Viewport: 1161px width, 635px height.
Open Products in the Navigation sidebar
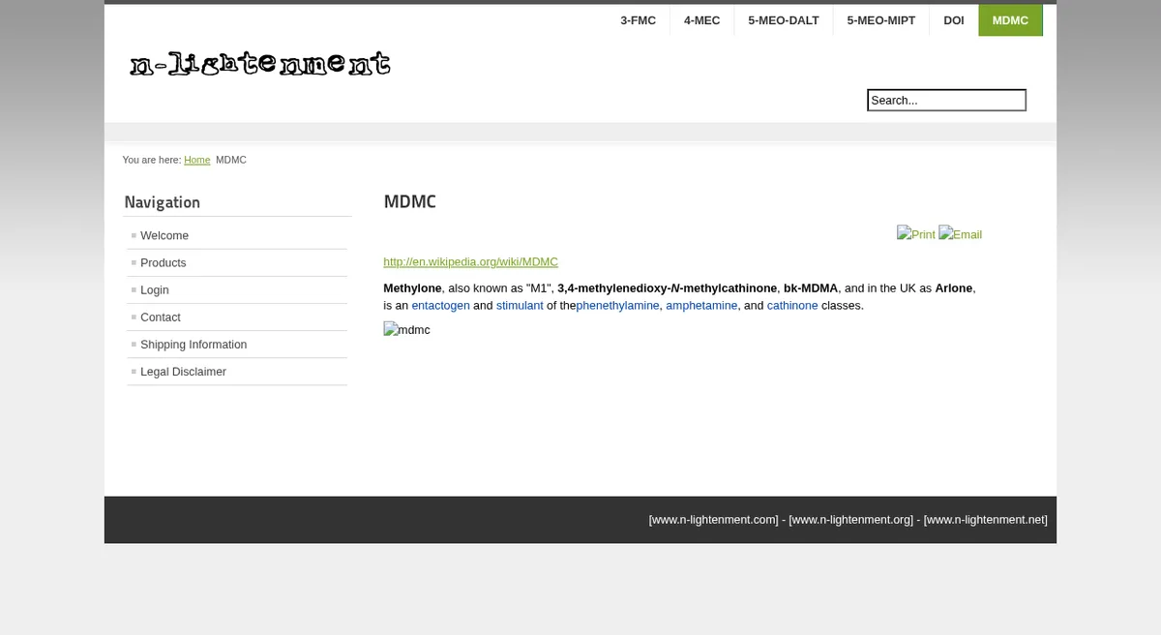click(237, 262)
